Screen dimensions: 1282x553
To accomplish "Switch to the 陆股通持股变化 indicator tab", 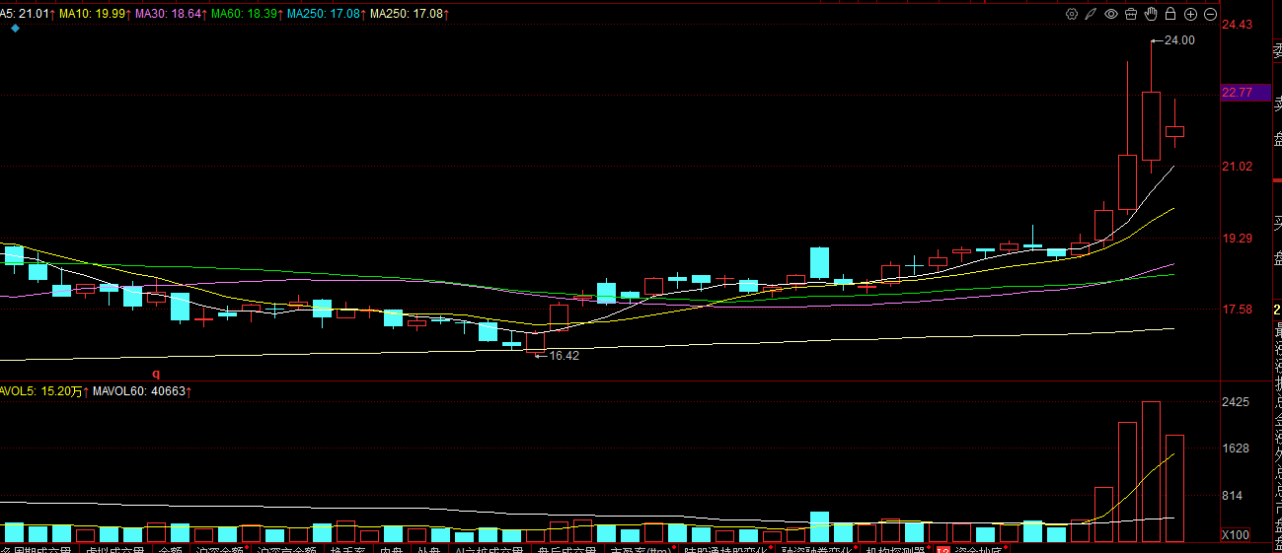I will [725, 548].
